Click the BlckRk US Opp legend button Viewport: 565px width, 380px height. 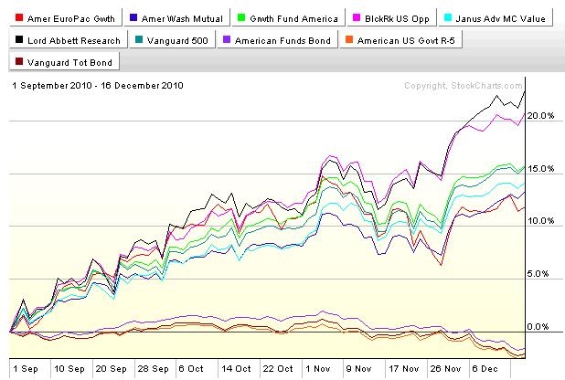pyautogui.click(x=391, y=18)
